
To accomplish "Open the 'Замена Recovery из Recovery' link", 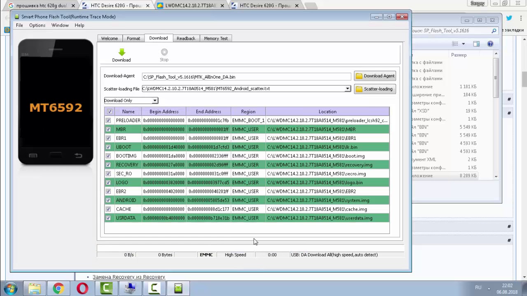I will [129, 277].
